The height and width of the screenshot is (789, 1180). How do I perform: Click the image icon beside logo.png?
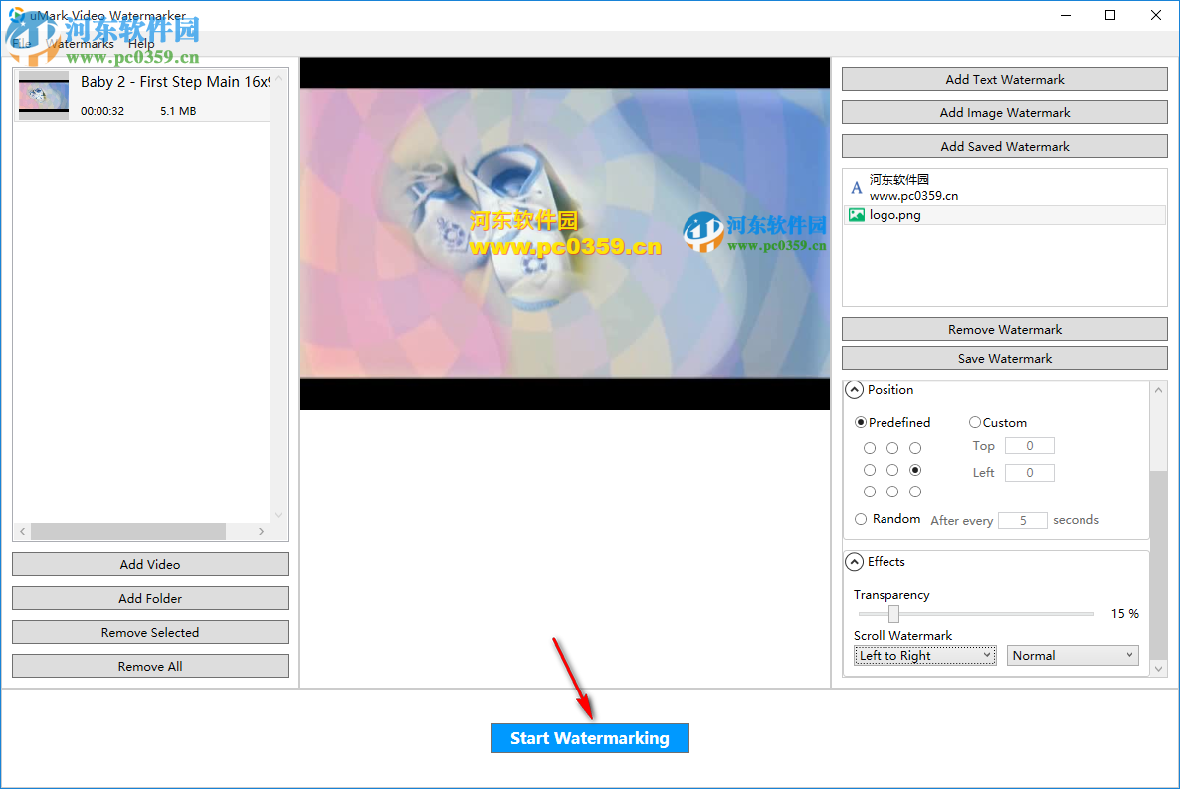(857, 214)
